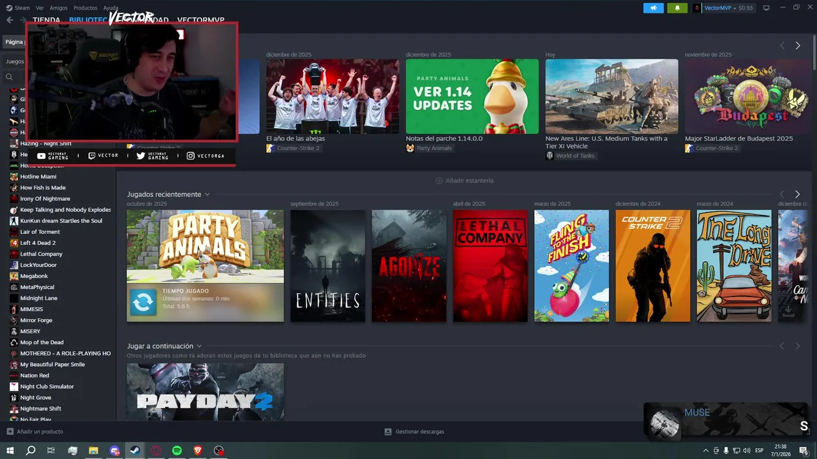Viewport: 817px width, 459px height.
Task: Click the Lethal Company sidebar icon
Action: [14, 254]
